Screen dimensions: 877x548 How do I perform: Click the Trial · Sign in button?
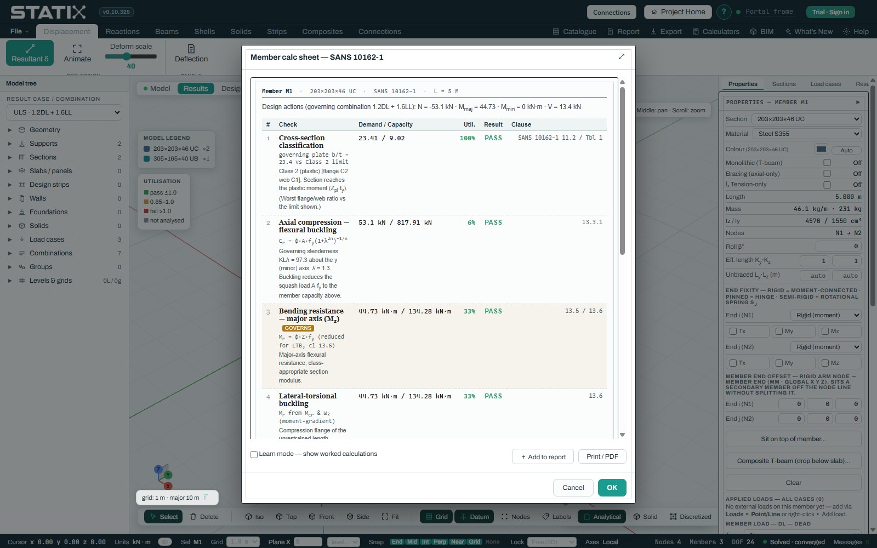click(x=830, y=12)
